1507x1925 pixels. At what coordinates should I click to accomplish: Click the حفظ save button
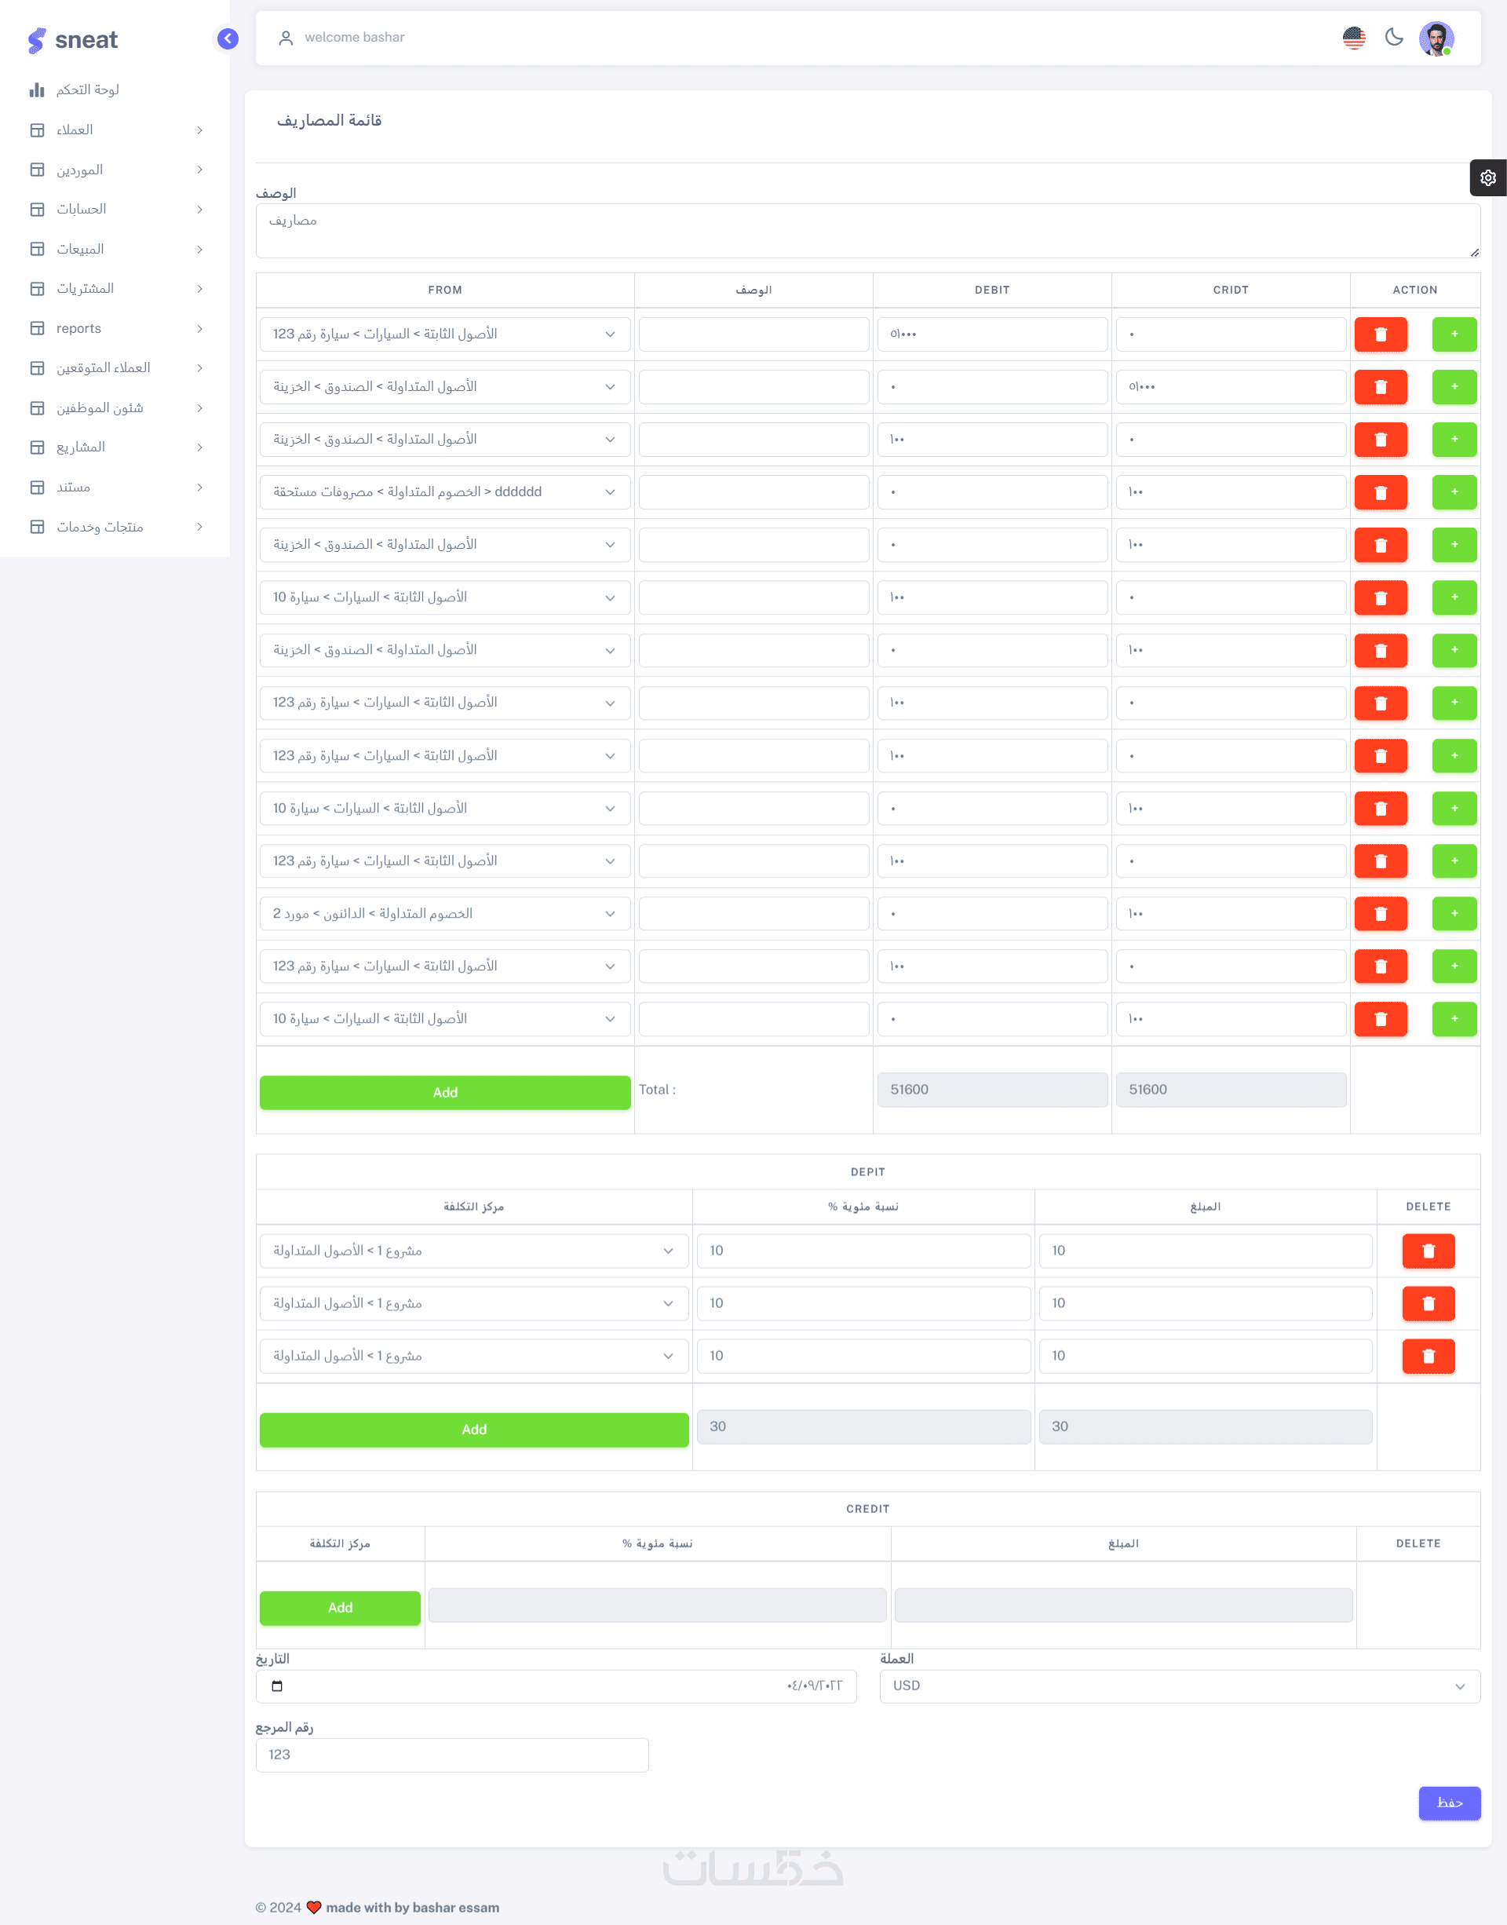(1449, 1803)
